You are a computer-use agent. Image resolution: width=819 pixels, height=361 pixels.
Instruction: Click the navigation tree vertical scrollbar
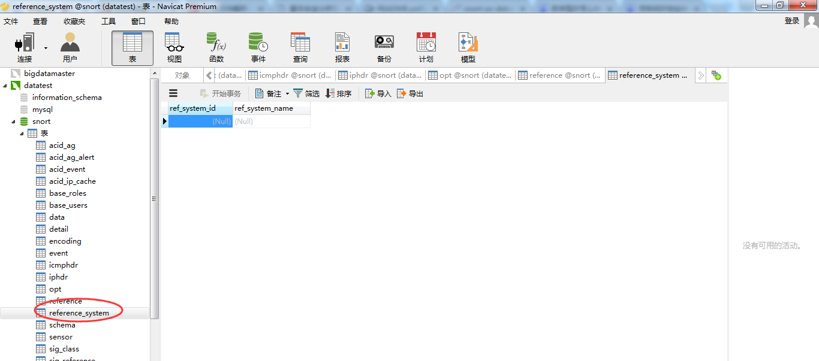pyautogui.click(x=154, y=198)
